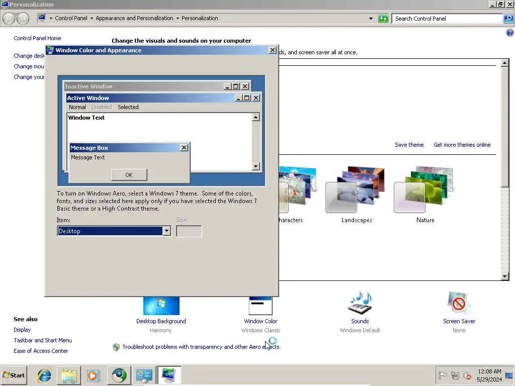Click the Back navigation arrow

click(x=9, y=19)
